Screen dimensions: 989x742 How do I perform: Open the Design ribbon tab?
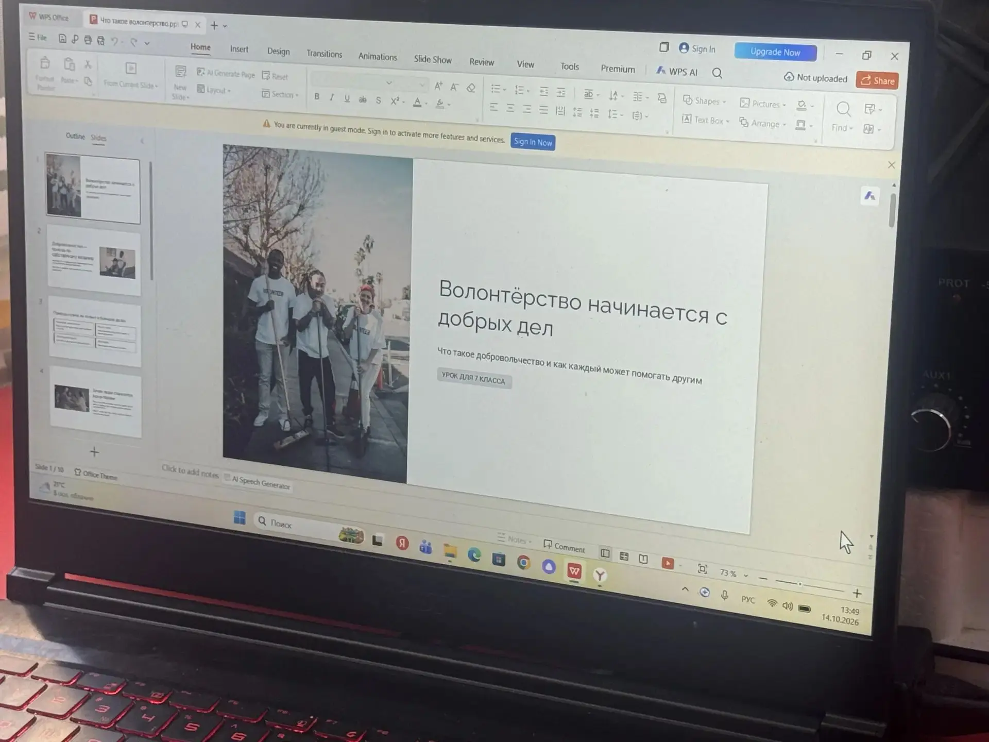click(x=278, y=51)
